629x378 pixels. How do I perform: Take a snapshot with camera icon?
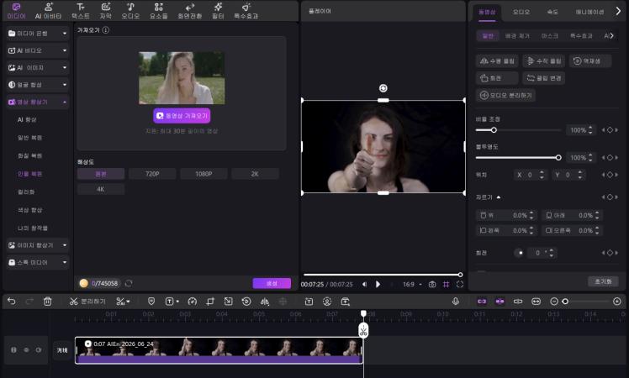pos(432,284)
